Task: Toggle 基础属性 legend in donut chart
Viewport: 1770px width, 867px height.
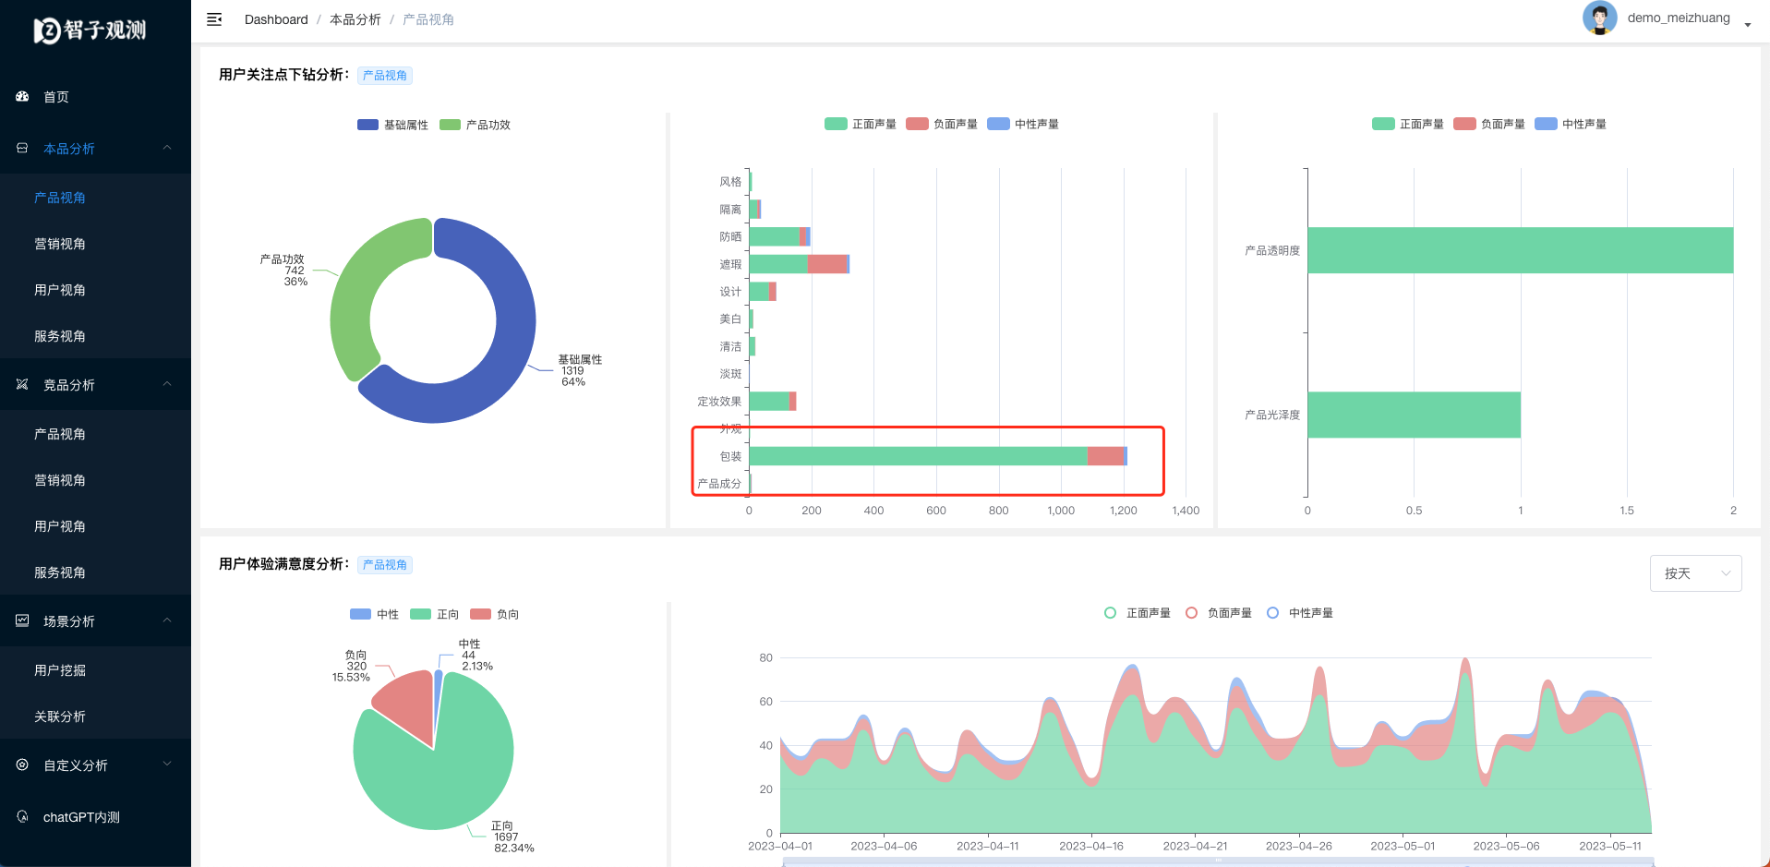Action: (392, 125)
